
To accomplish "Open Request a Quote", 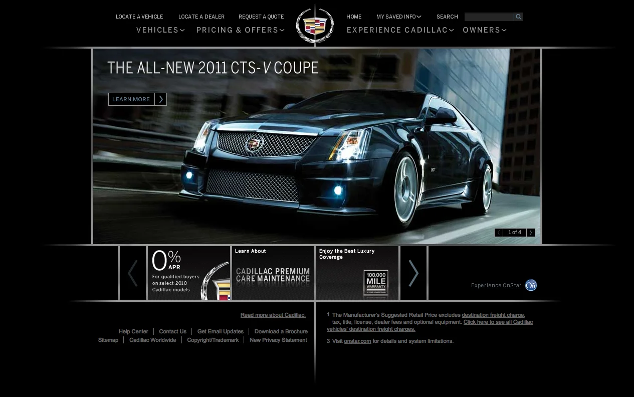I will point(261,17).
